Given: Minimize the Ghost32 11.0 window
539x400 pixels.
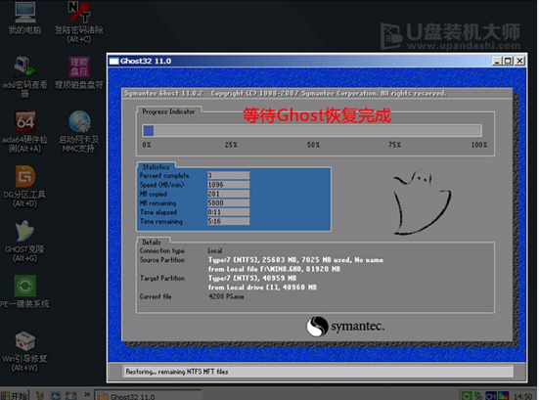Looking at the screenshot, I should (496, 62).
